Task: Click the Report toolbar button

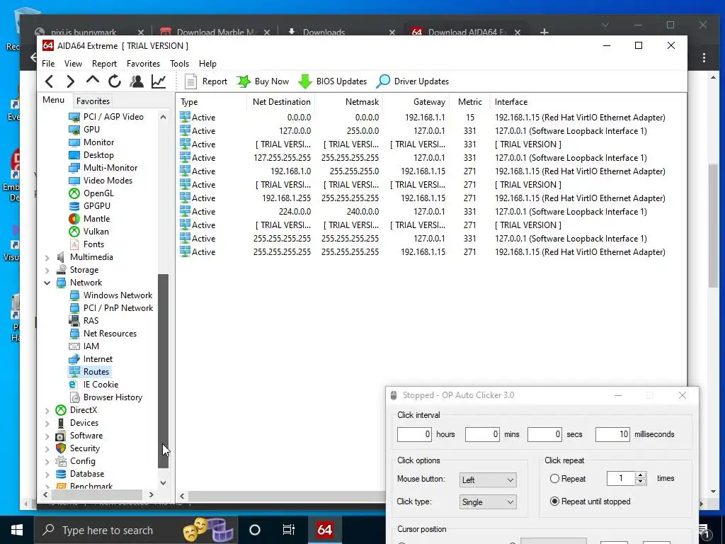Action: [x=206, y=81]
